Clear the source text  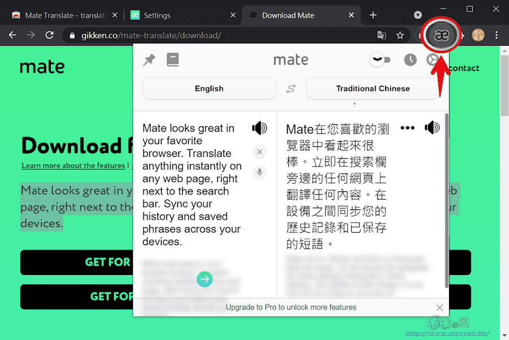(x=260, y=152)
